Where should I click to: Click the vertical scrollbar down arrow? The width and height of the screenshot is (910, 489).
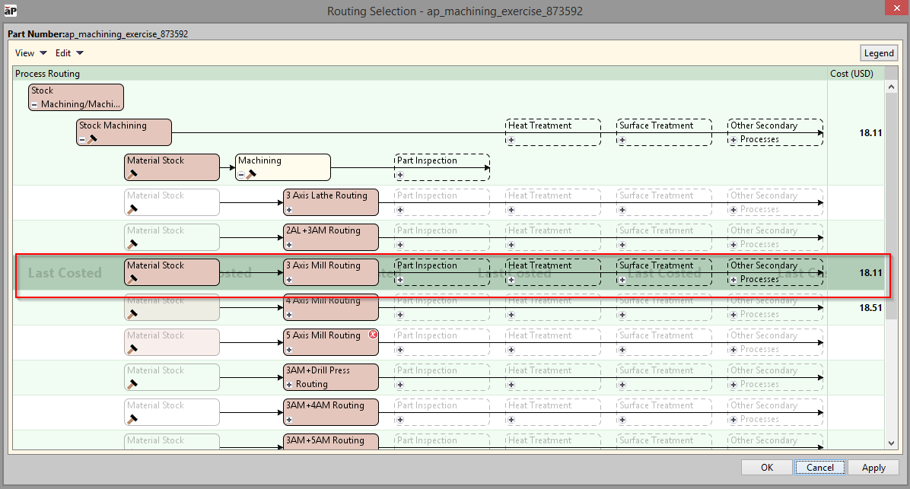coord(890,443)
